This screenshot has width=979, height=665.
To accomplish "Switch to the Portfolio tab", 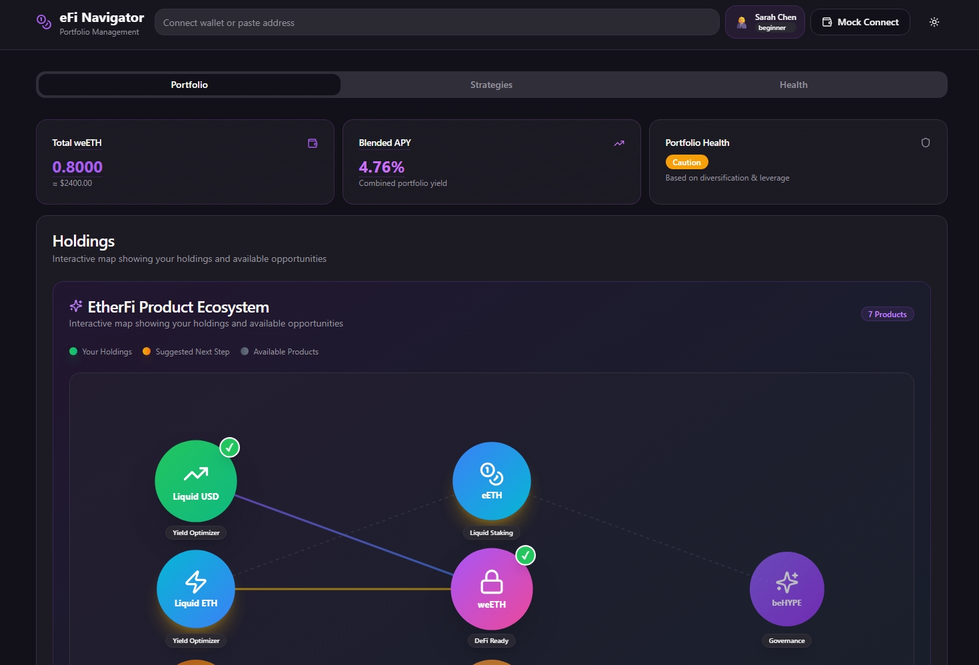I will [189, 85].
